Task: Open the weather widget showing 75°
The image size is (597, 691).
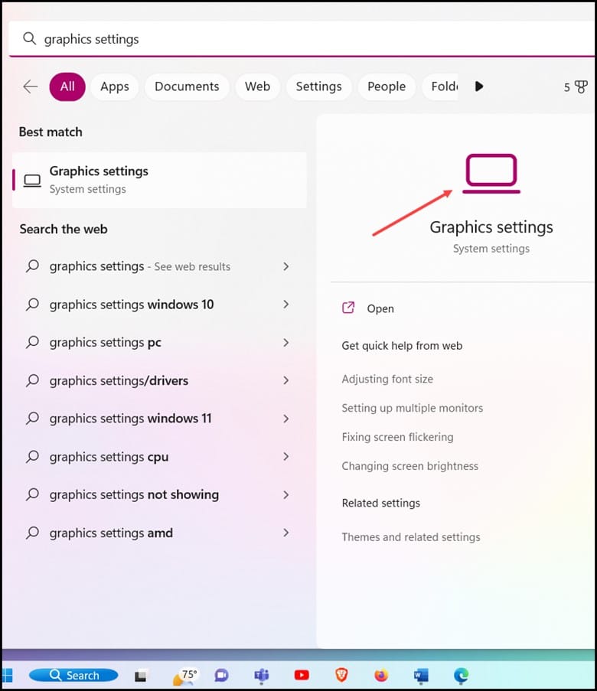Action: [x=184, y=675]
